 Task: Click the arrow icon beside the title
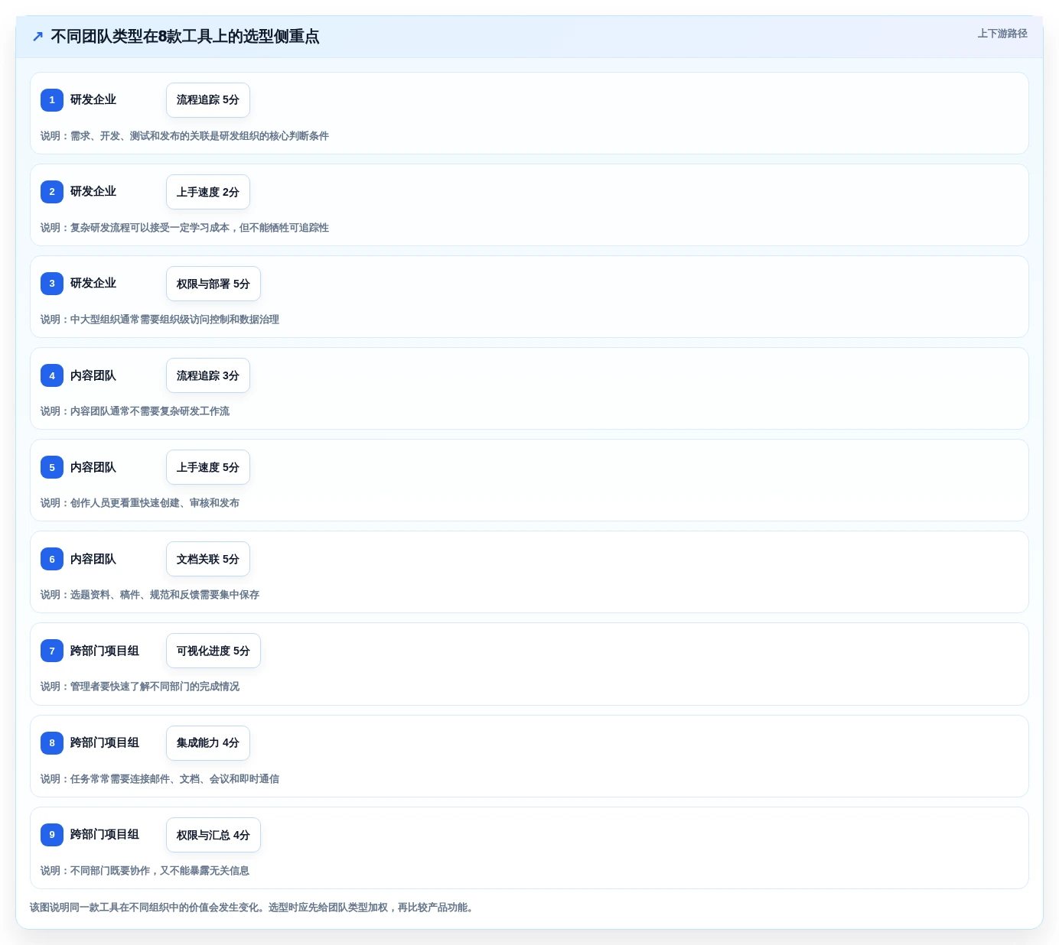coord(37,36)
